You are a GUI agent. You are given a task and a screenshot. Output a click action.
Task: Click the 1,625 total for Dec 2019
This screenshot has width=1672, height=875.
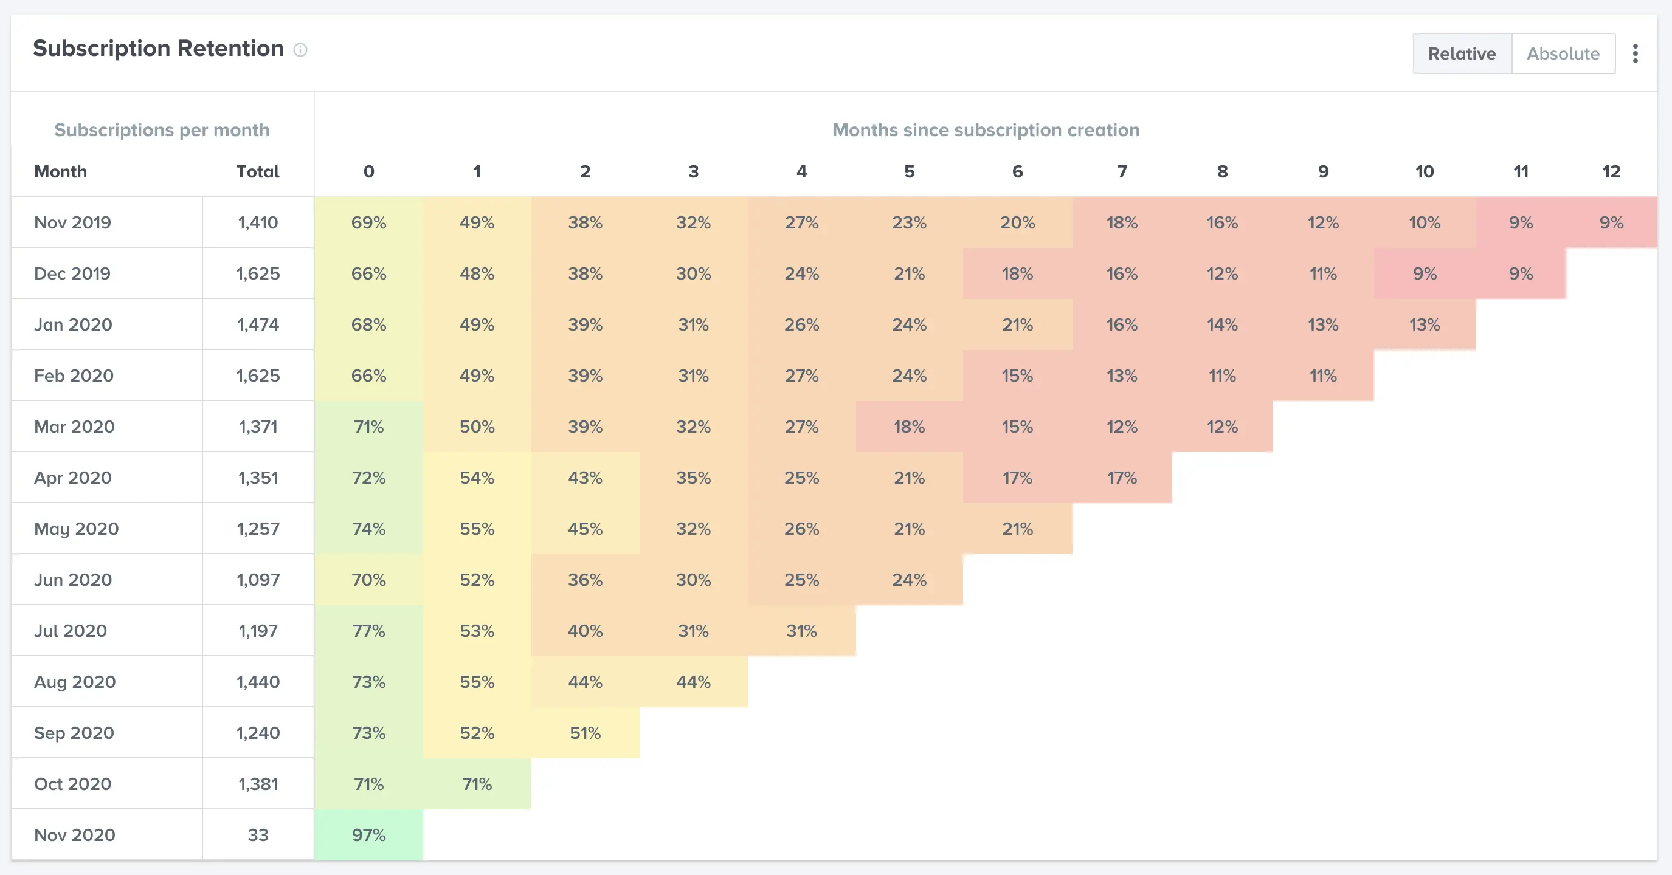pyautogui.click(x=258, y=273)
